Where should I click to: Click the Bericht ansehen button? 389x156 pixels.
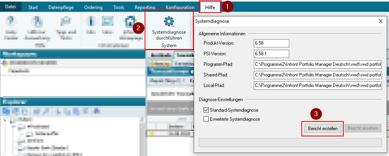[363, 128]
